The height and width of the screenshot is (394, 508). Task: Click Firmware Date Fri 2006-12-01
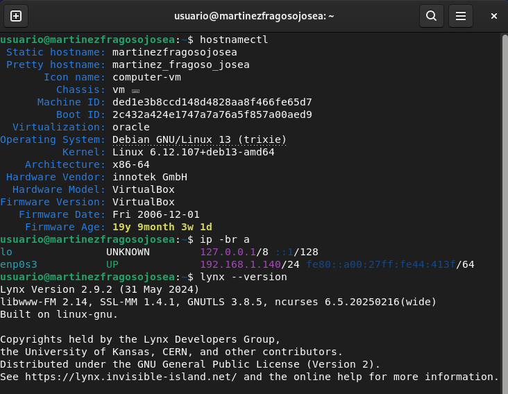(x=156, y=214)
